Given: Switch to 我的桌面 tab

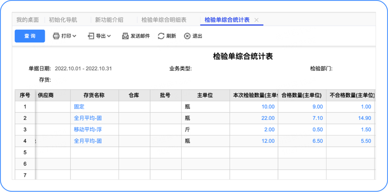Looking at the screenshot, I should coord(28,20).
